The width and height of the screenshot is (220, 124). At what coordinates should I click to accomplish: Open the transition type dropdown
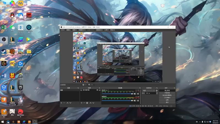click(149, 91)
